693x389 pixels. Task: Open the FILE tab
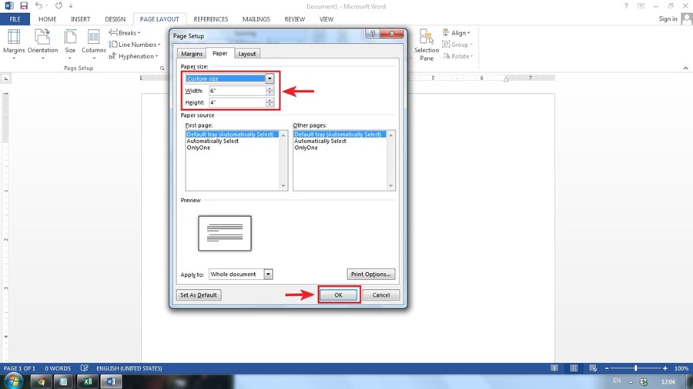tap(15, 19)
